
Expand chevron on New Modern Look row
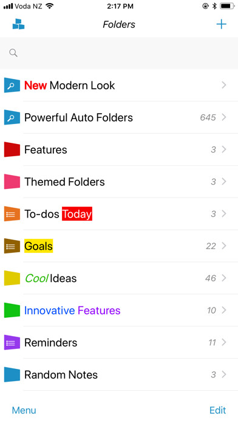coord(223,85)
